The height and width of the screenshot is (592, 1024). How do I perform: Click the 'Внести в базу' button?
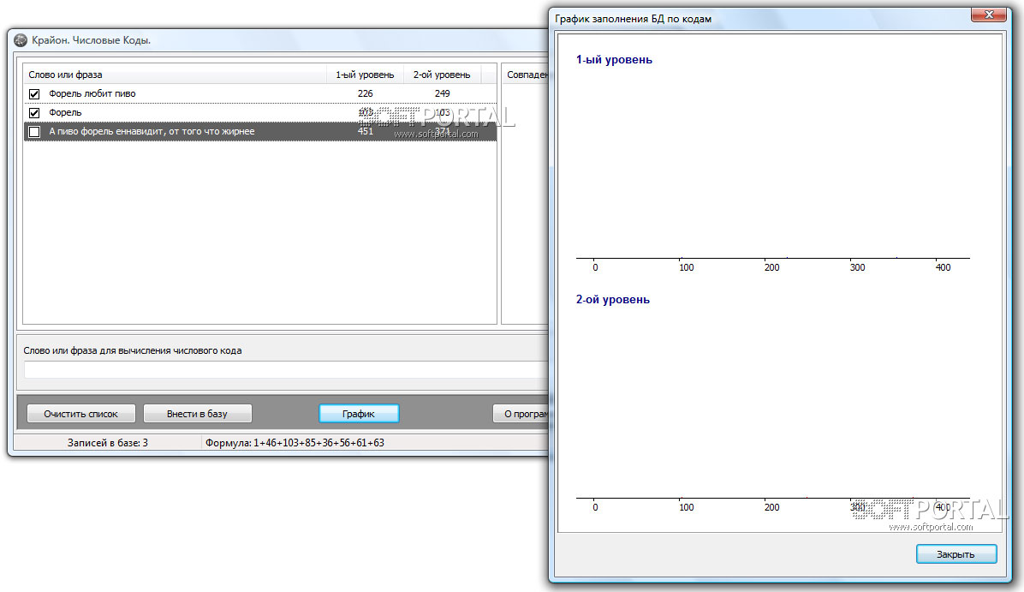(x=197, y=414)
